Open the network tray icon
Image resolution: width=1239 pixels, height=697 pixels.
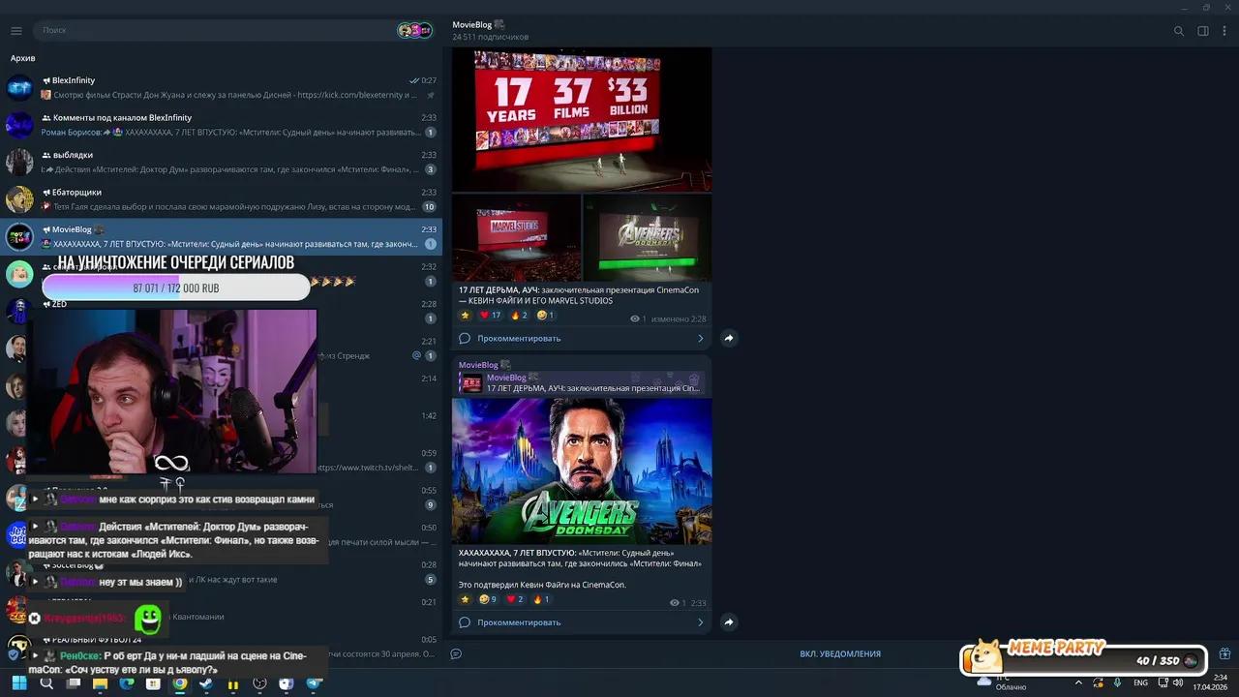tap(1164, 682)
